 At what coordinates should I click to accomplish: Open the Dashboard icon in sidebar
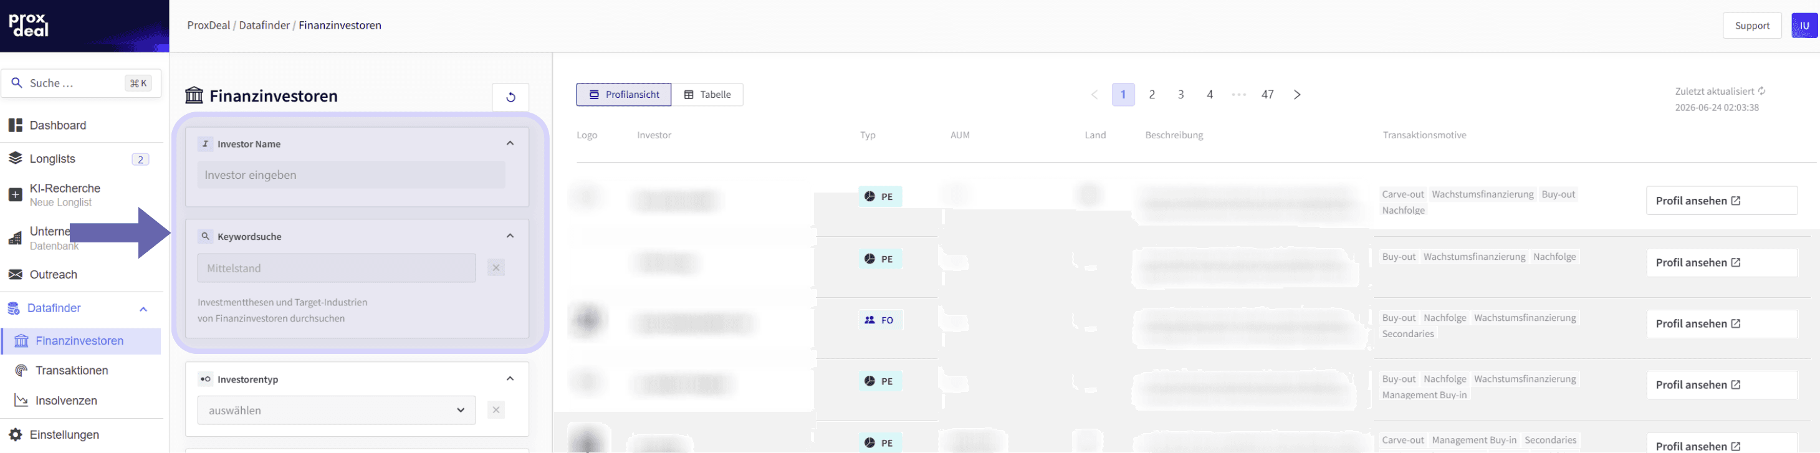click(x=16, y=125)
